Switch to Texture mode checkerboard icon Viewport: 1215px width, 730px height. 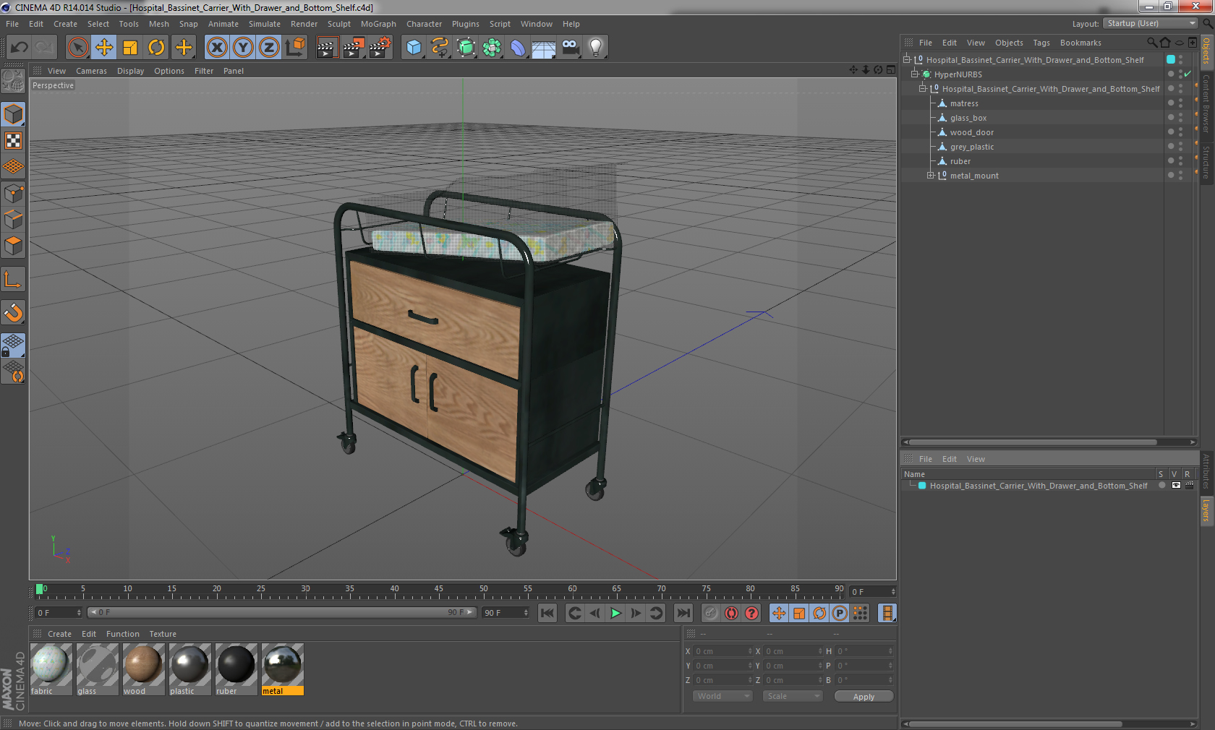[13, 141]
